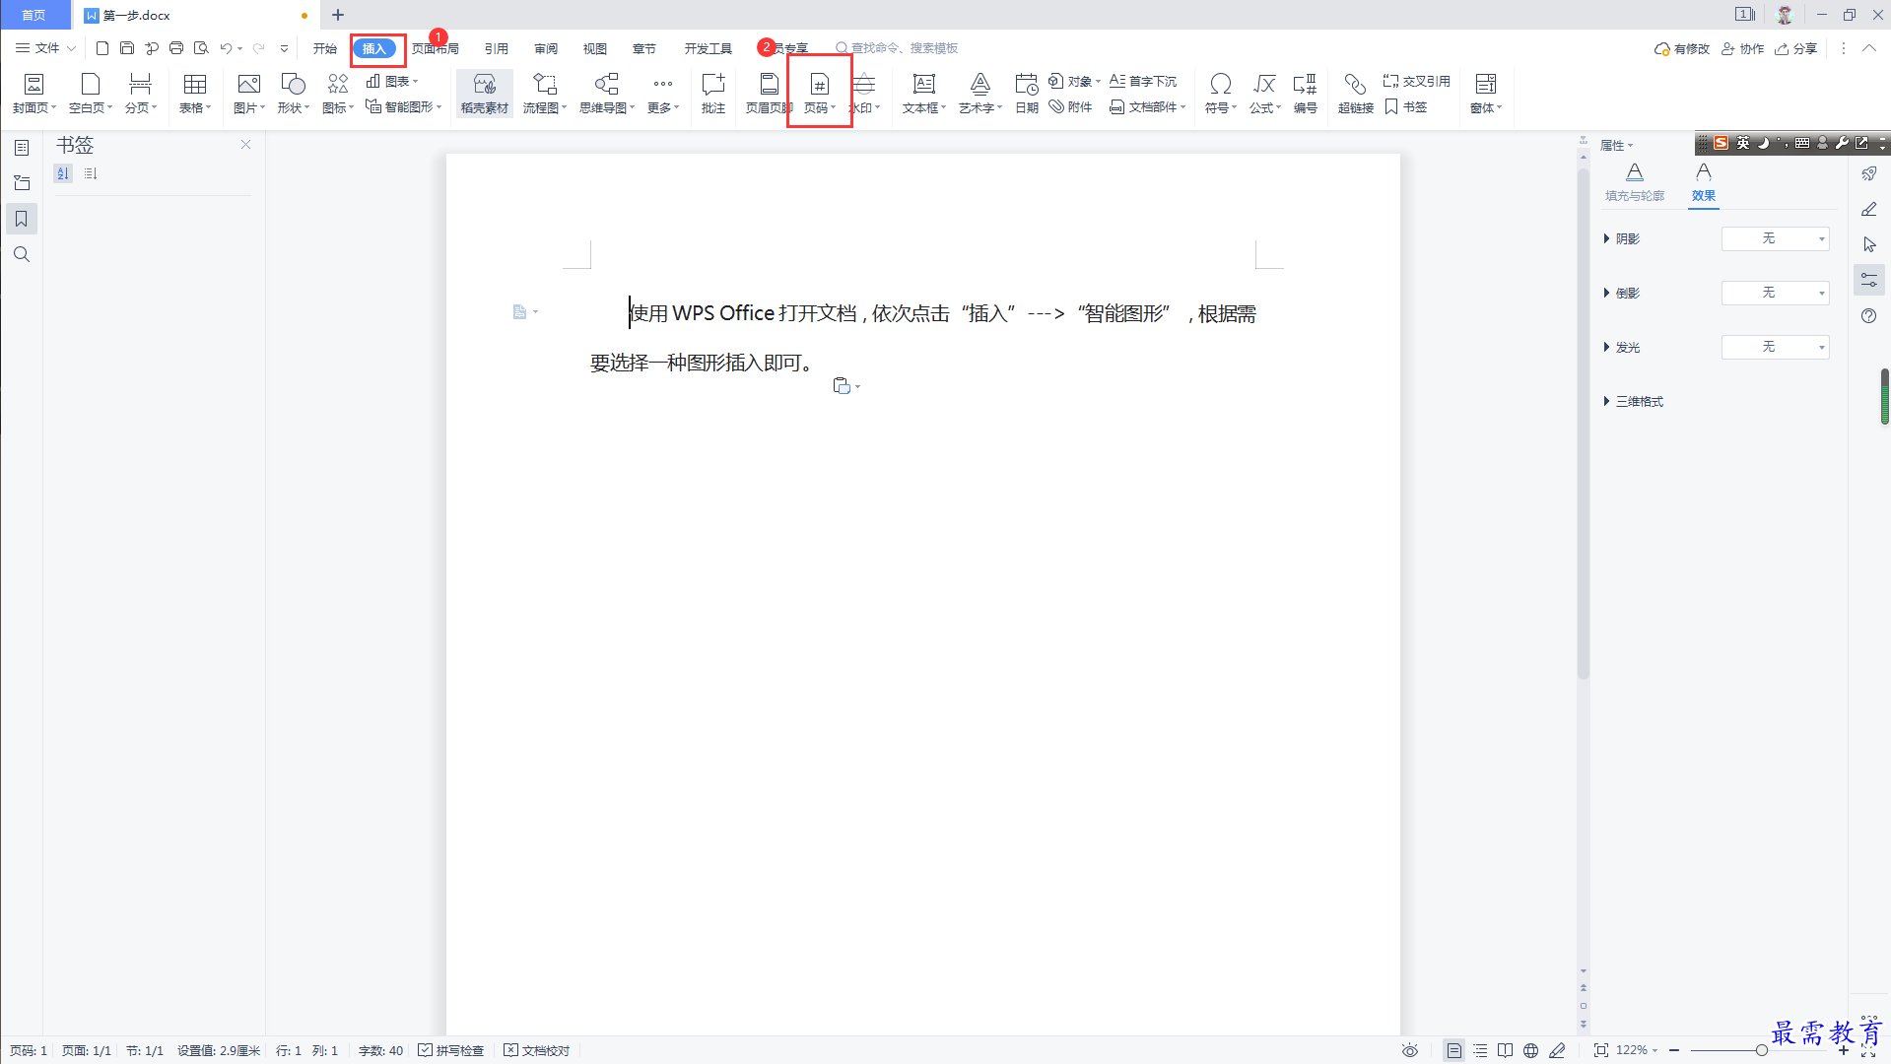
Task: Insert a 智能图形 smart graphic
Action: coord(403,106)
